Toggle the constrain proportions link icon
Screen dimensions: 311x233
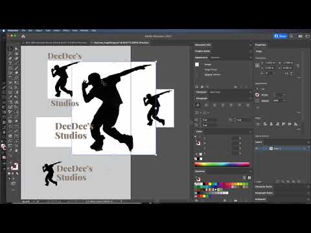298,65
